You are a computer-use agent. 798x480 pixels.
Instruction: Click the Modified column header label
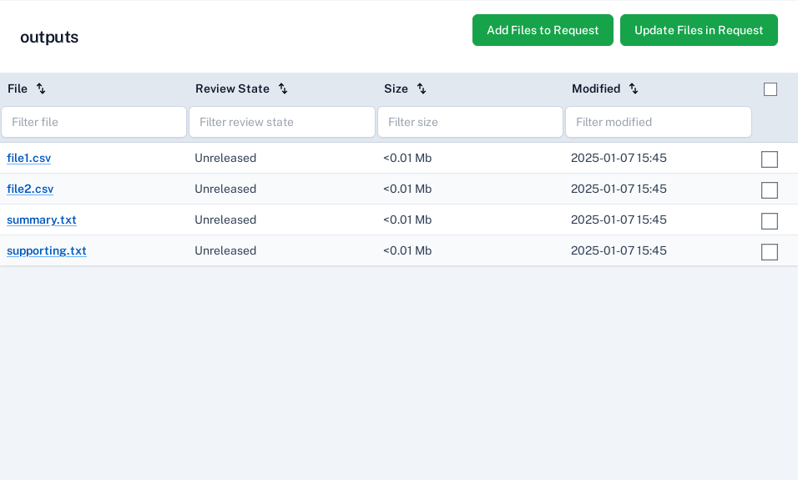click(596, 88)
